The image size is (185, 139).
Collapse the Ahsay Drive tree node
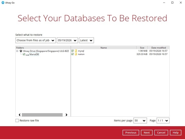click(x=17, y=51)
